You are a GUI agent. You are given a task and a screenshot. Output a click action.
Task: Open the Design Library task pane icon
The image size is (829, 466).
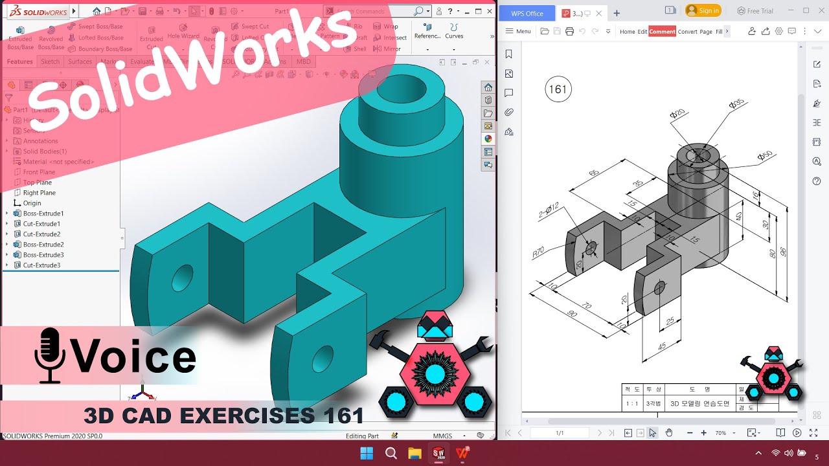[x=488, y=100]
